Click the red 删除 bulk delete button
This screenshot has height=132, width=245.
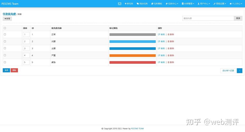click(x=14, y=70)
